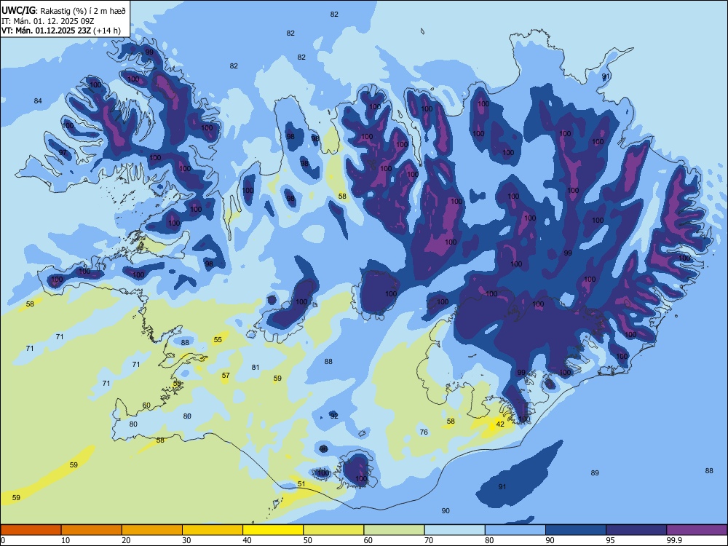The width and height of the screenshot is (728, 546).
Task: Click the legend tick label '99.9'
Action: 673,540
